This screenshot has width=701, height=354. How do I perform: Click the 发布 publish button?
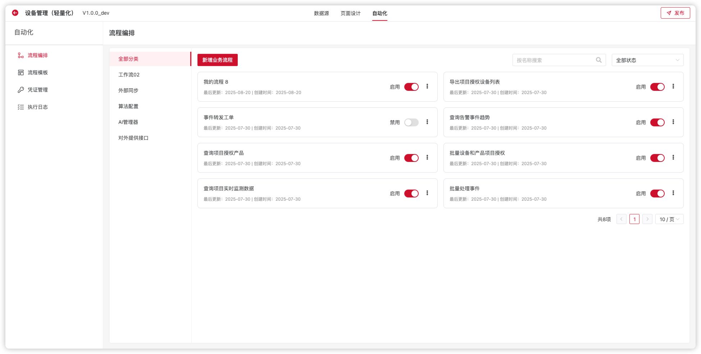675,13
